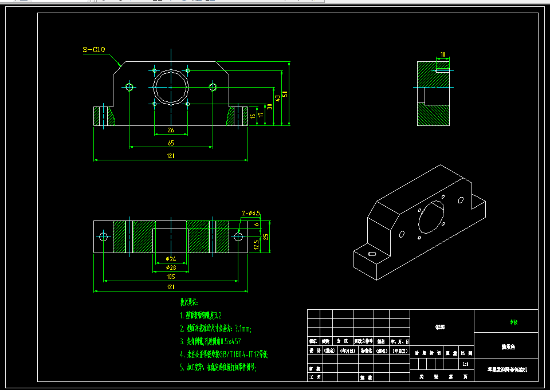Click the 重量 label in title block

[451, 353]
